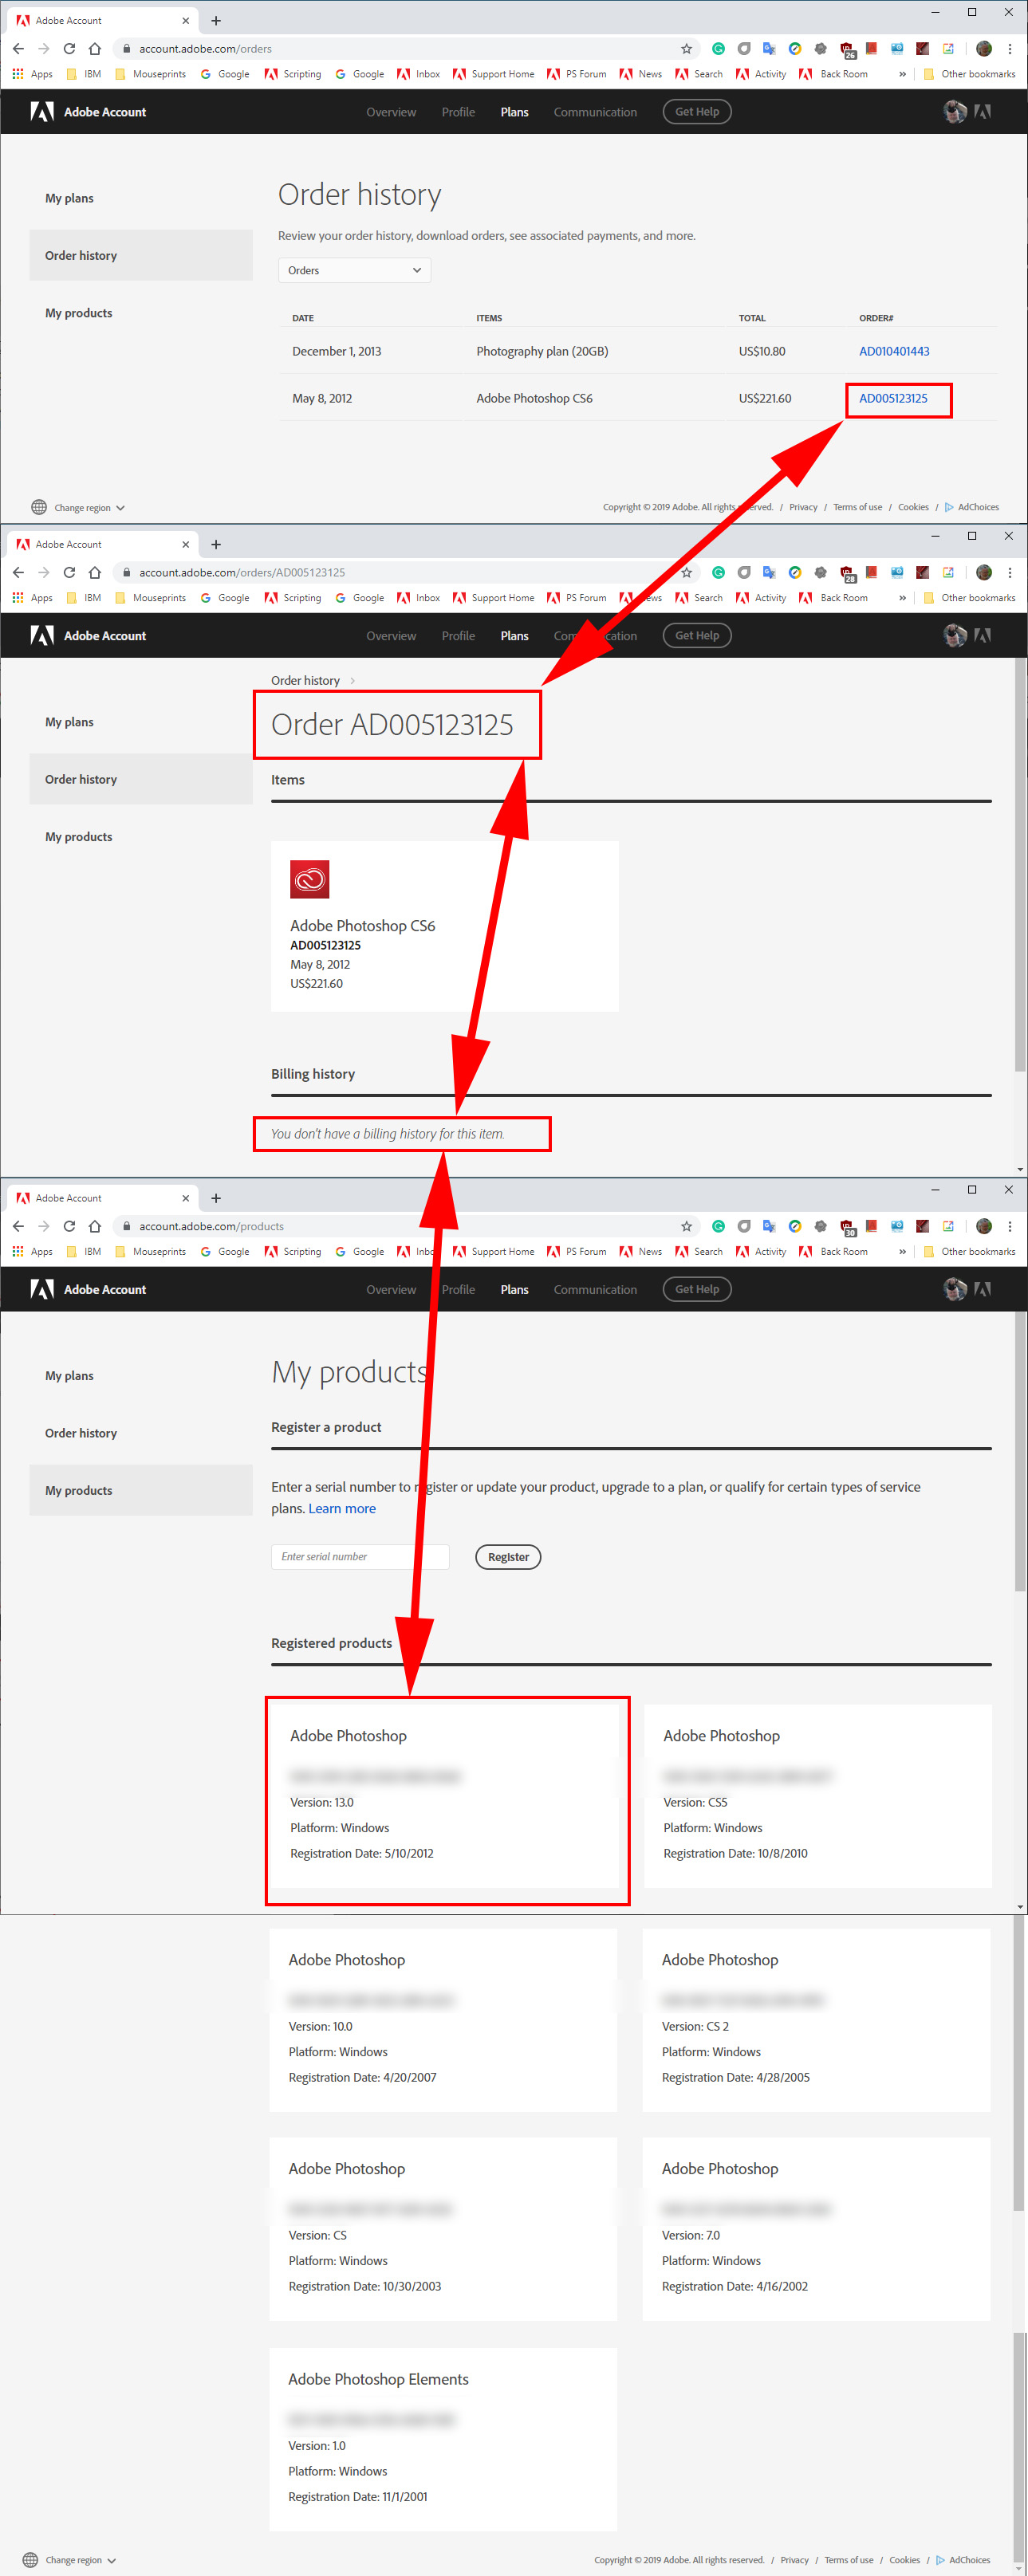Viewport: 1028px width, 2576px height.
Task: Open Other bookmarks folder in Order history list window
Action: coord(969,74)
